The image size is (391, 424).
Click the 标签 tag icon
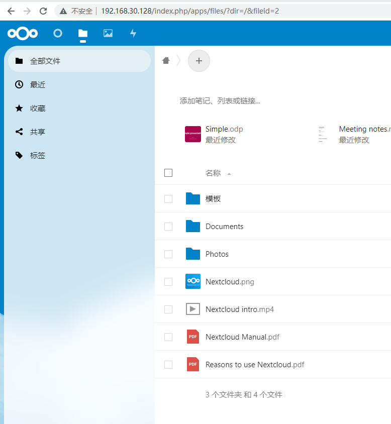tap(19, 156)
